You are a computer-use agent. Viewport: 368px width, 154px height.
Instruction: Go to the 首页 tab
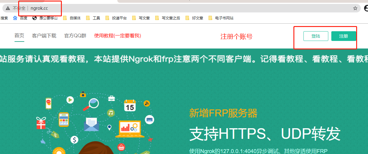click(x=19, y=36)
